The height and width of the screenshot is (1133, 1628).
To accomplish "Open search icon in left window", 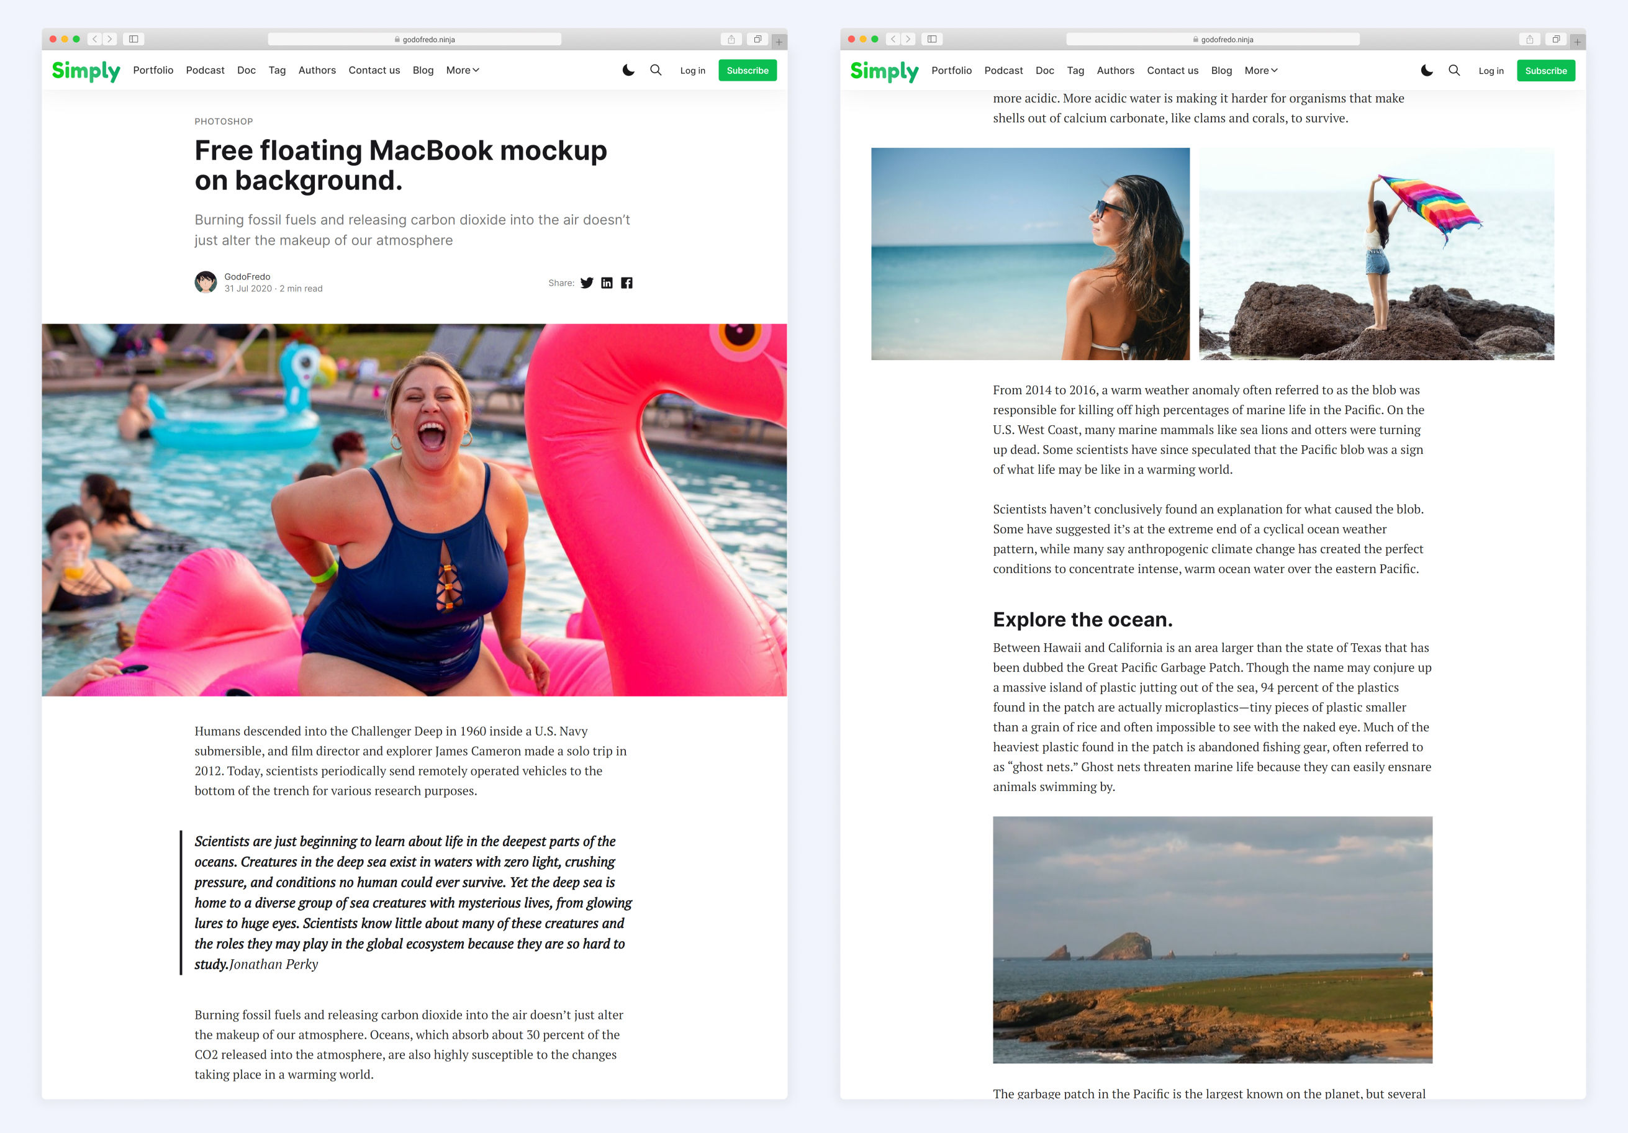I will [x=656, y=70].
